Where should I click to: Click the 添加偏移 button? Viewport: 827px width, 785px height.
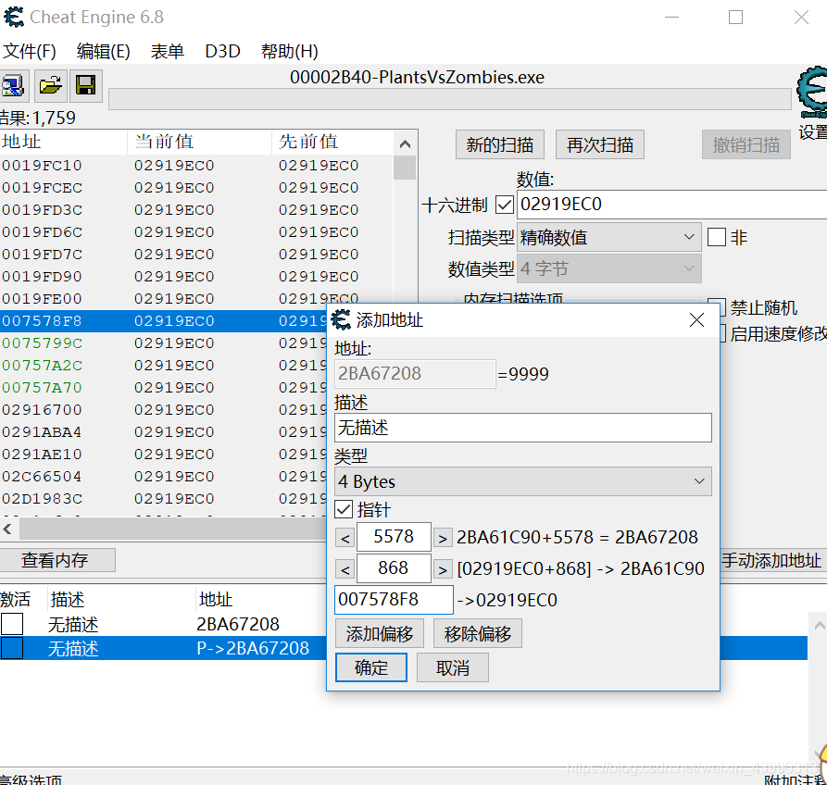[379, 633]
